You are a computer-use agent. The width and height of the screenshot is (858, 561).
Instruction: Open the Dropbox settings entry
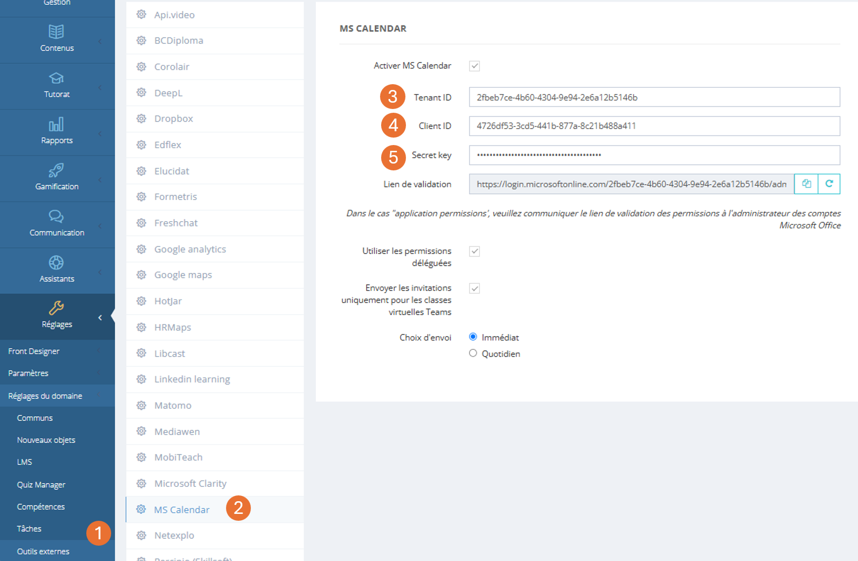click(x=174, y=119)
